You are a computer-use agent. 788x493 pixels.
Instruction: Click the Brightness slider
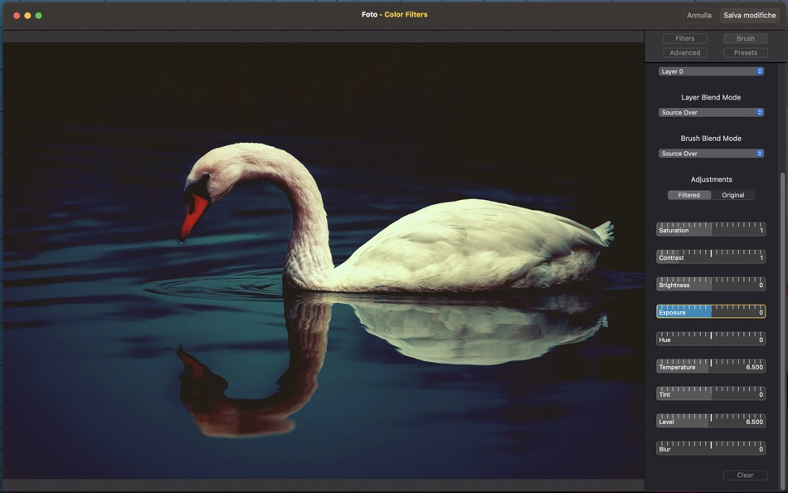tap(711, 284)
